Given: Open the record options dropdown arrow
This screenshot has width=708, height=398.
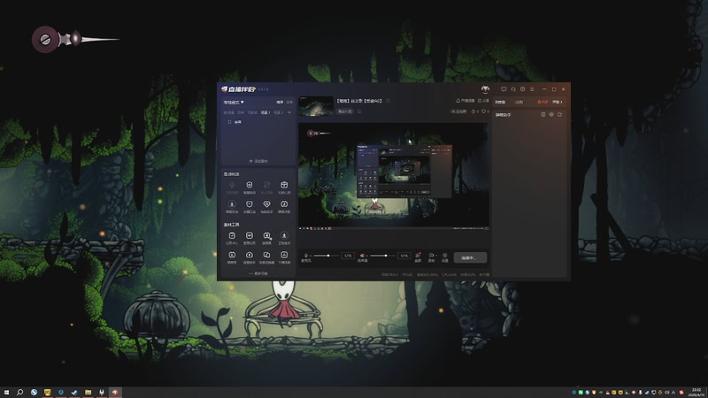Looking at the screenshot, I should tap(436, 256).
